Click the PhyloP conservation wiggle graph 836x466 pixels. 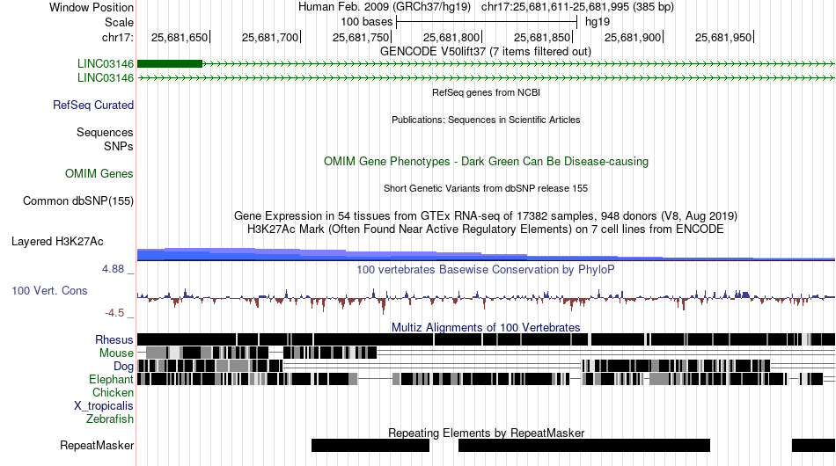pyautogui.click(x=487, y=299)
